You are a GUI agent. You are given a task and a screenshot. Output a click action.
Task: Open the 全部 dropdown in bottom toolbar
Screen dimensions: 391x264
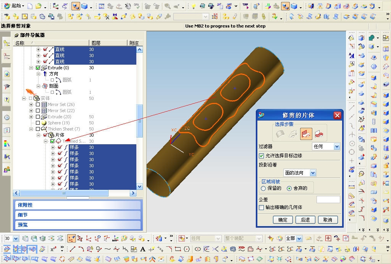point(299,238)
